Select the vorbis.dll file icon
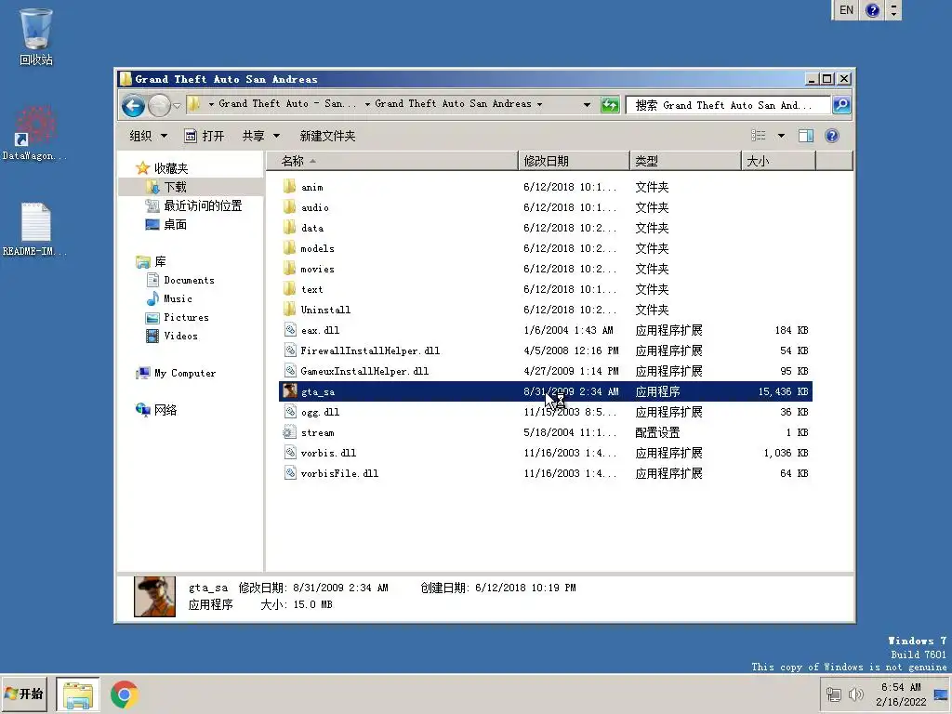Viewport: 952px width, 714px height. [290, 453]
